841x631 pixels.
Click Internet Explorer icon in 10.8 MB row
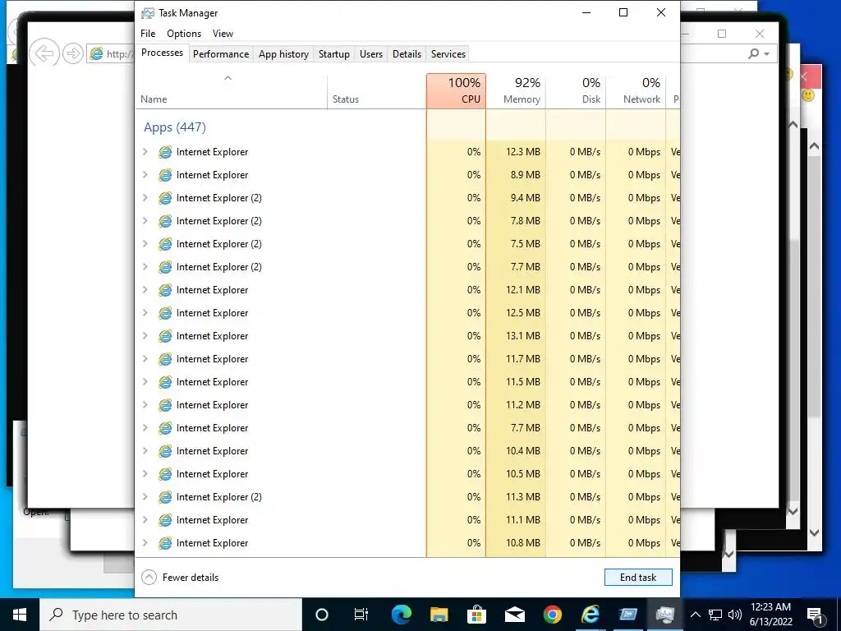tap(165, 543)
